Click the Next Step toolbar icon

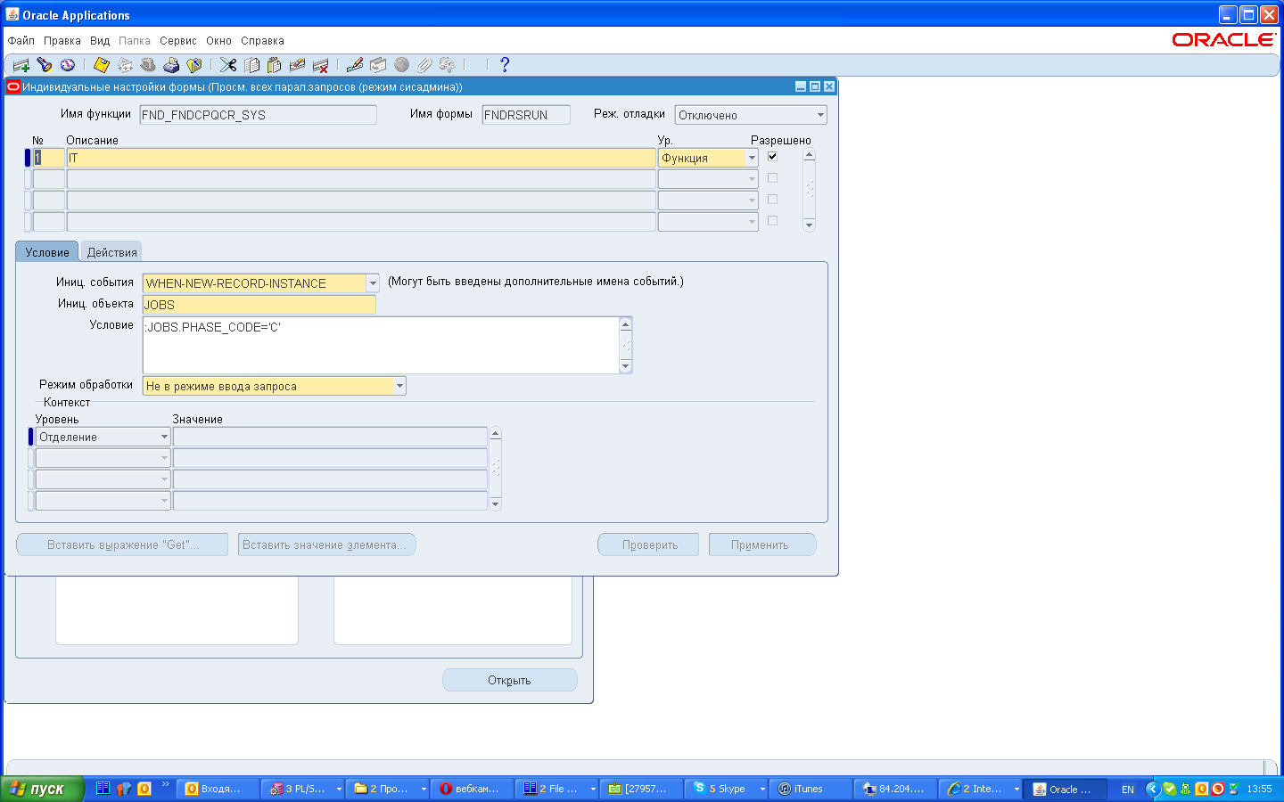[x=125, y=65]
